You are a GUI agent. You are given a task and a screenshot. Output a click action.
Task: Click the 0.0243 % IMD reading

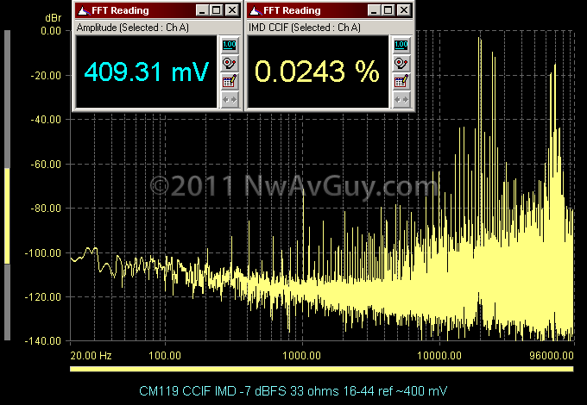pyautogui.click(x=317, y=72)
